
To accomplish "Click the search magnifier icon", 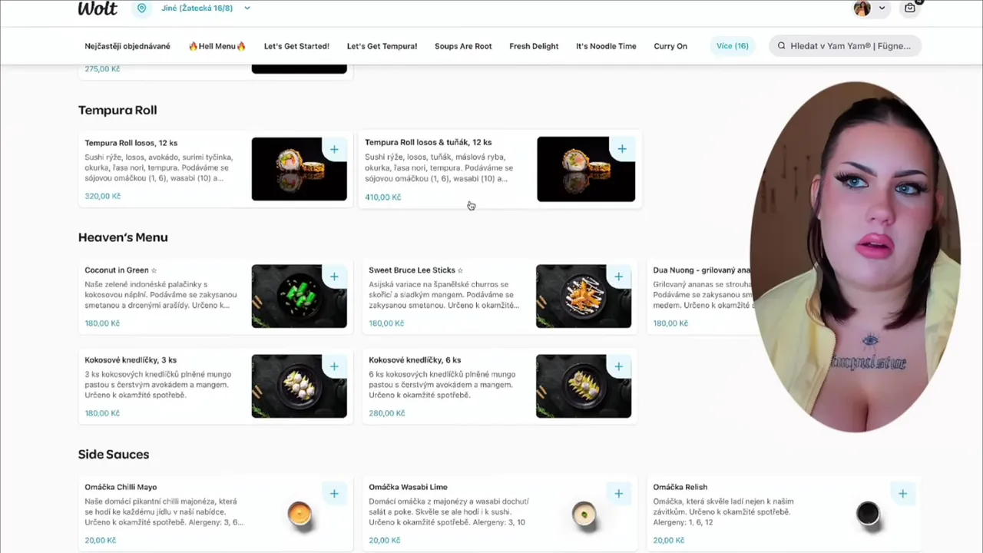I will point(782,46).
